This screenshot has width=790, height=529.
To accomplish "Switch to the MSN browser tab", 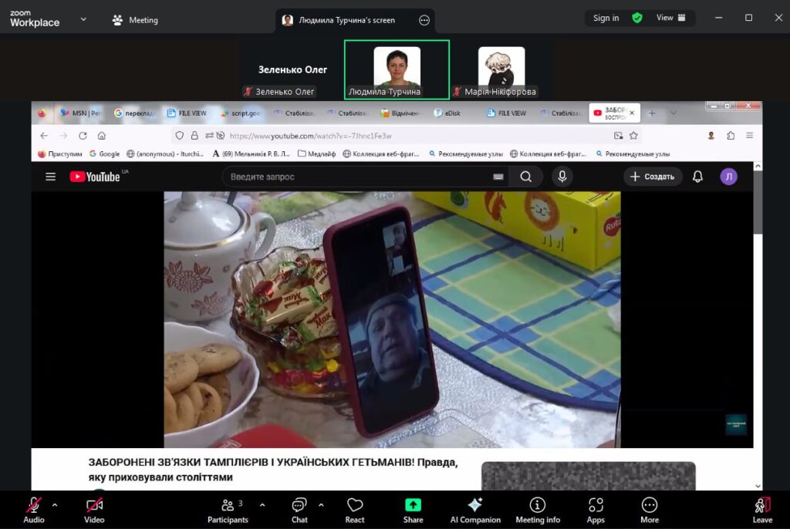I will tap(81, 113).
